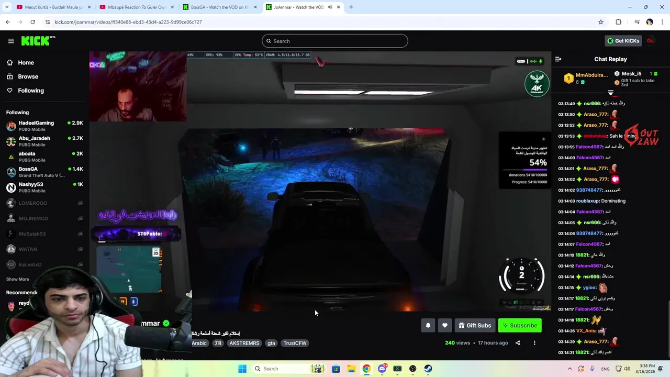Select the gta tag

pos(271,343)
